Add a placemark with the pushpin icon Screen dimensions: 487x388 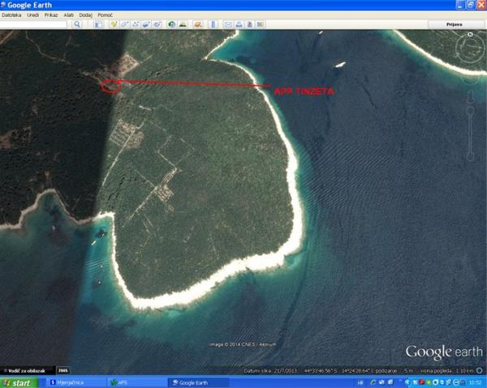[114, 24]
